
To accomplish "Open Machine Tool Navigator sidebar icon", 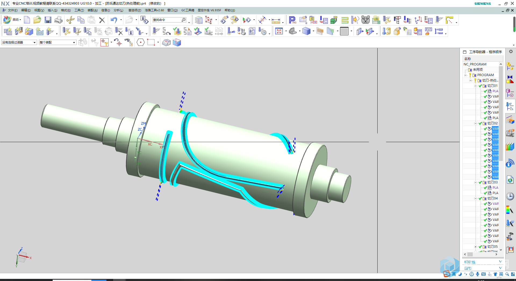I will [510, 133].
